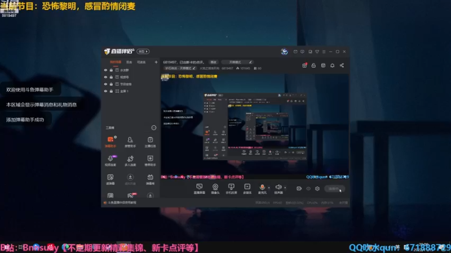Edit the 天梯模式 tag pill
451x253 pixels.
238,62
